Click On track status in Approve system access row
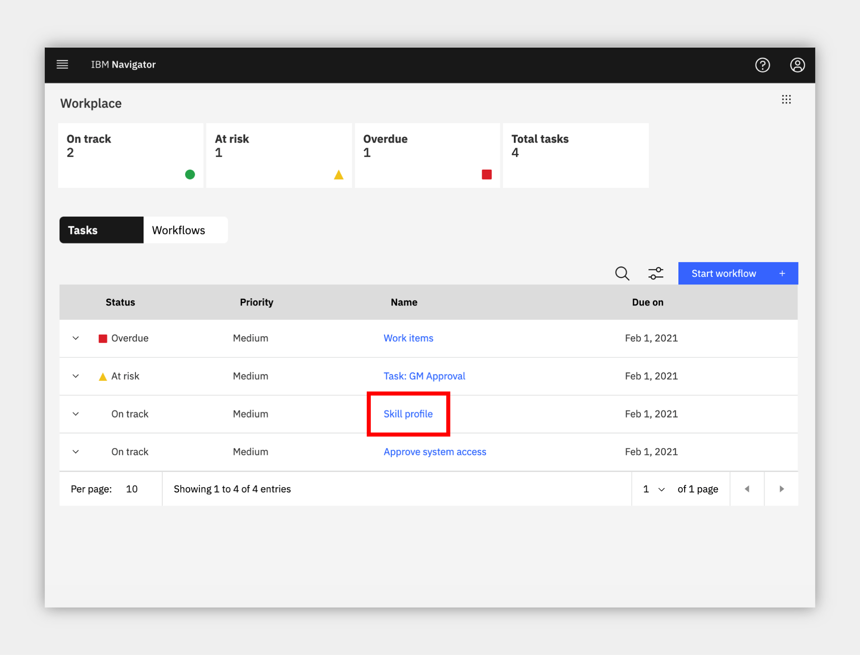The width and height of the screenshot is (860, 655). 130,452
